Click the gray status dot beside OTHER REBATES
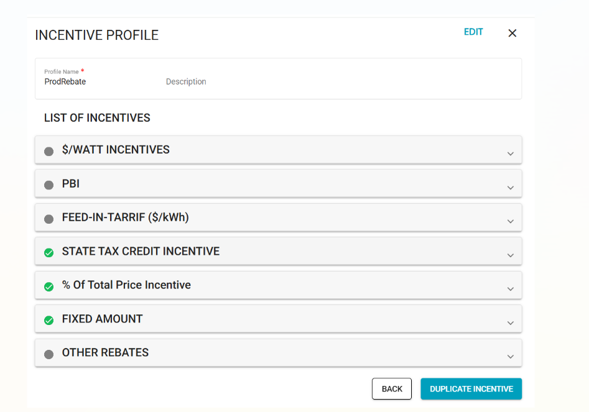Image resolution: width=589 pixels, height=412 pixels. (x=49, y=354)
